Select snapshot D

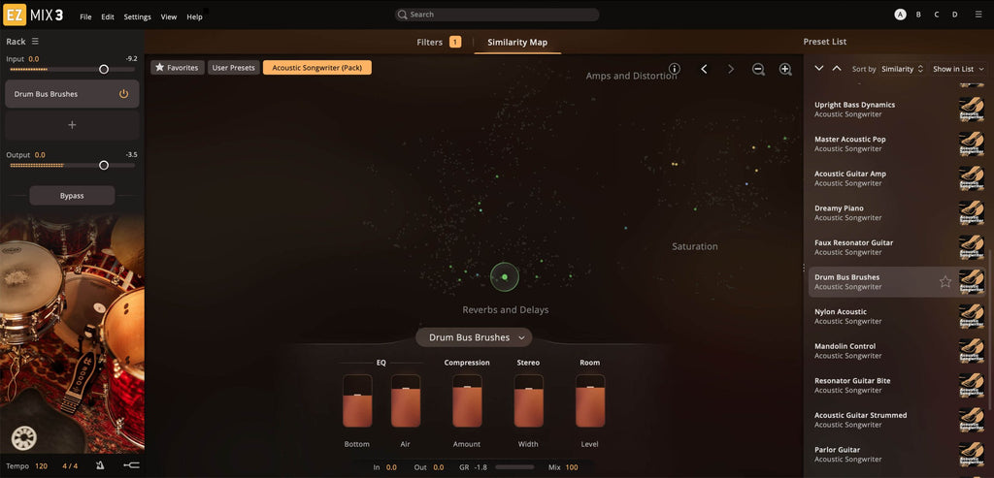click(x=955, y=15)
